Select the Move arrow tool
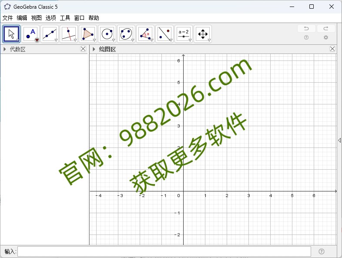Viewport: 342px width, 258px height. 11,34
